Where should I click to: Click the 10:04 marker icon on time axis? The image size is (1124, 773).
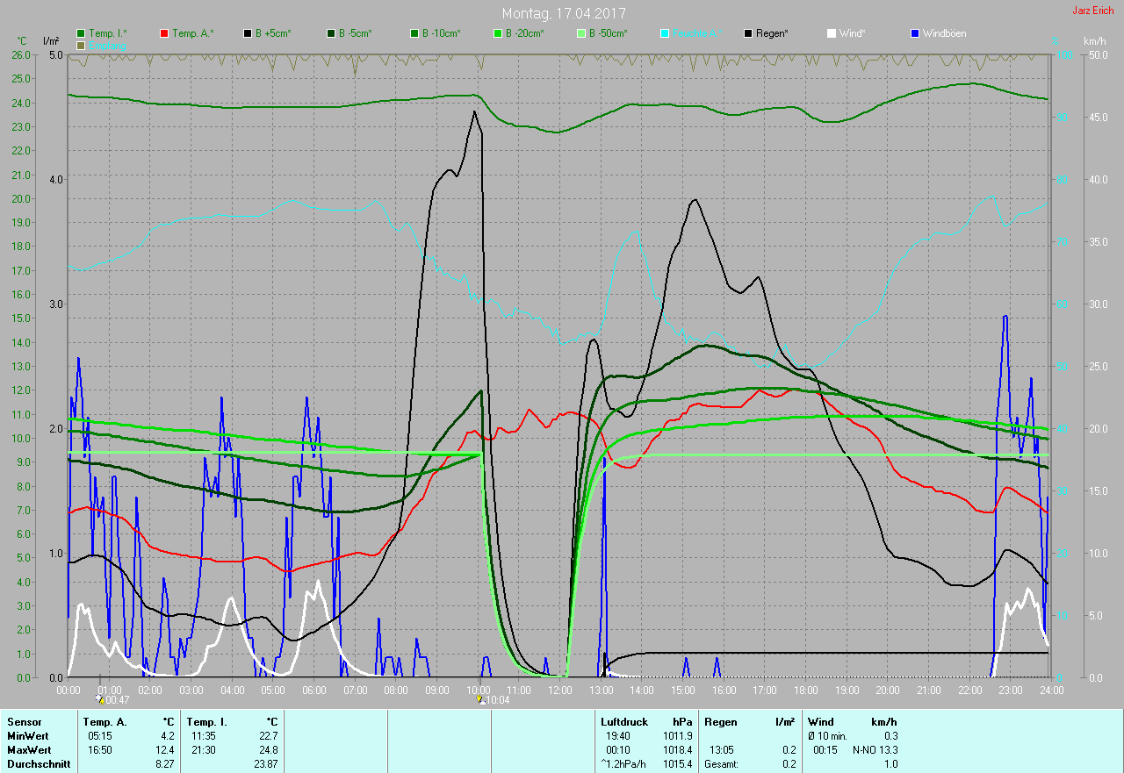coord(479,699)
